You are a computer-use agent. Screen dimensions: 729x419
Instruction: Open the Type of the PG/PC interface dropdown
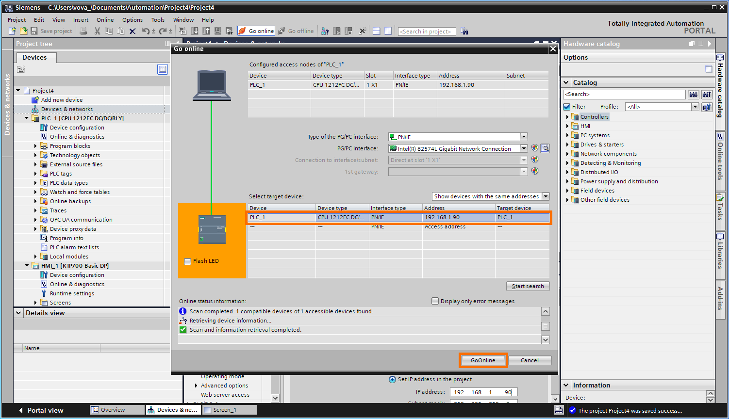(524, 136)
